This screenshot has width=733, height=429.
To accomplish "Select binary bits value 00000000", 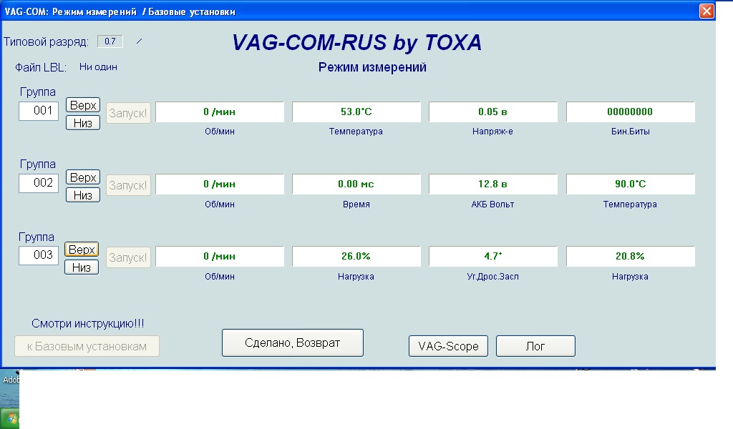I will coord(630,112).
